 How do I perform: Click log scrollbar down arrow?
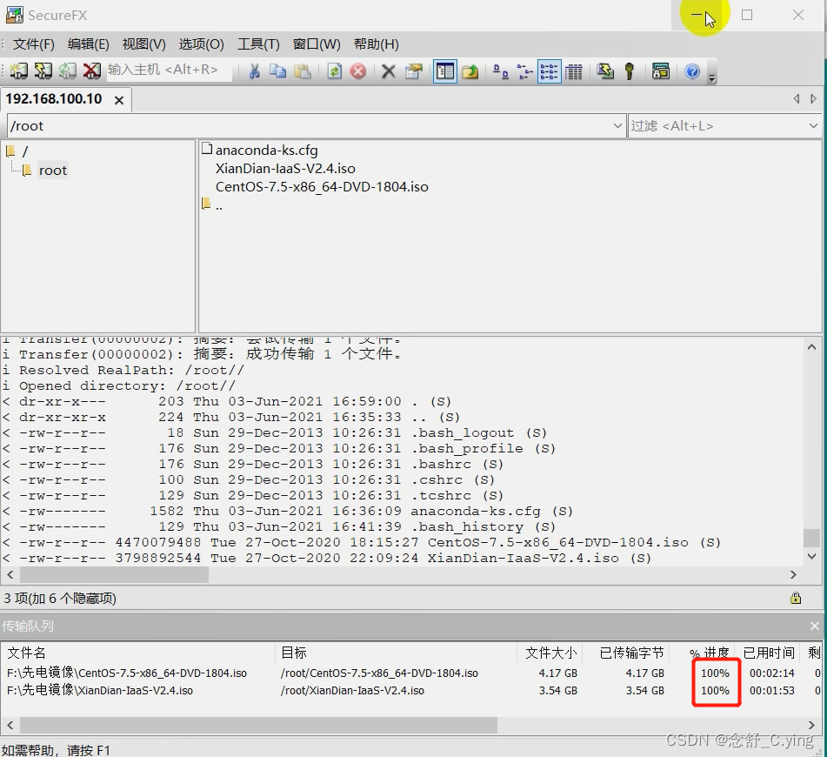click(811, 556)
